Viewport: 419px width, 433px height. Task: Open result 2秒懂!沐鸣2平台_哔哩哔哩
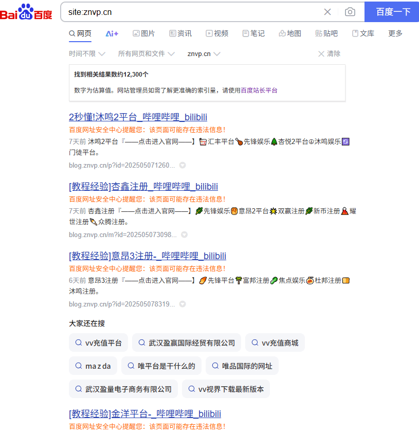(x=138, y=117)
